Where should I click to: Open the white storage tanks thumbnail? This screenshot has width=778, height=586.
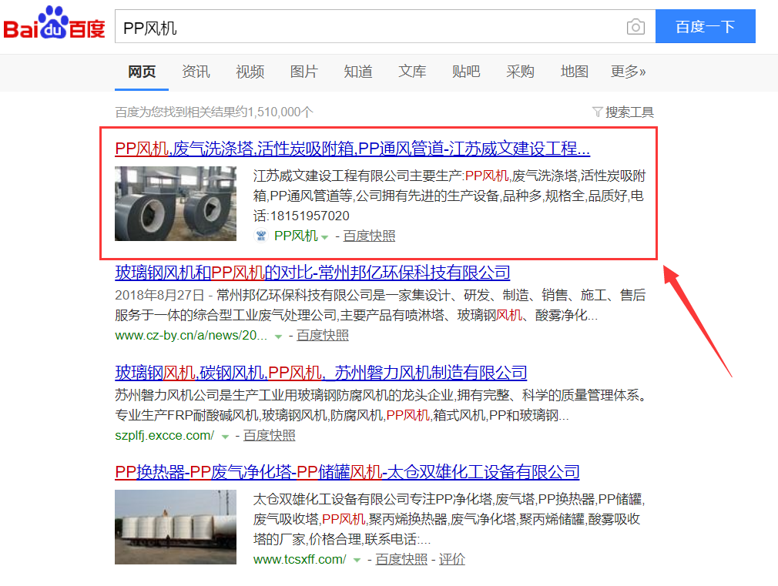point(176,527)
